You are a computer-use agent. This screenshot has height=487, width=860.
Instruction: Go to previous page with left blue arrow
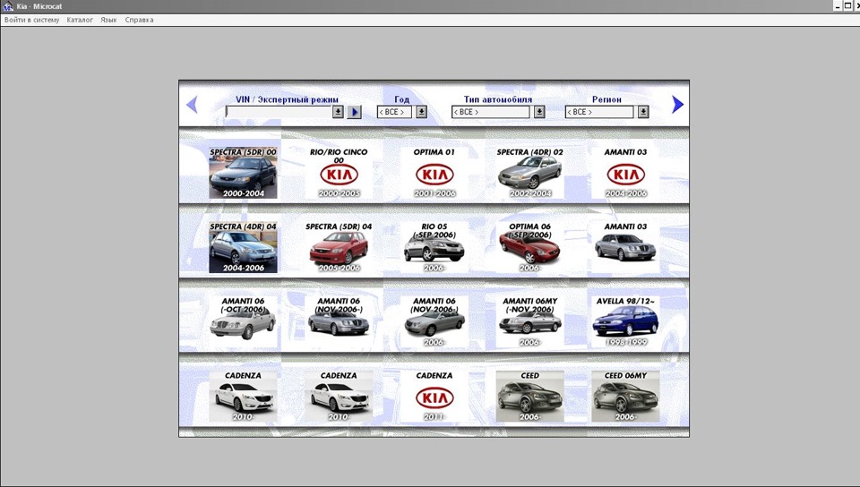point(192,104)
